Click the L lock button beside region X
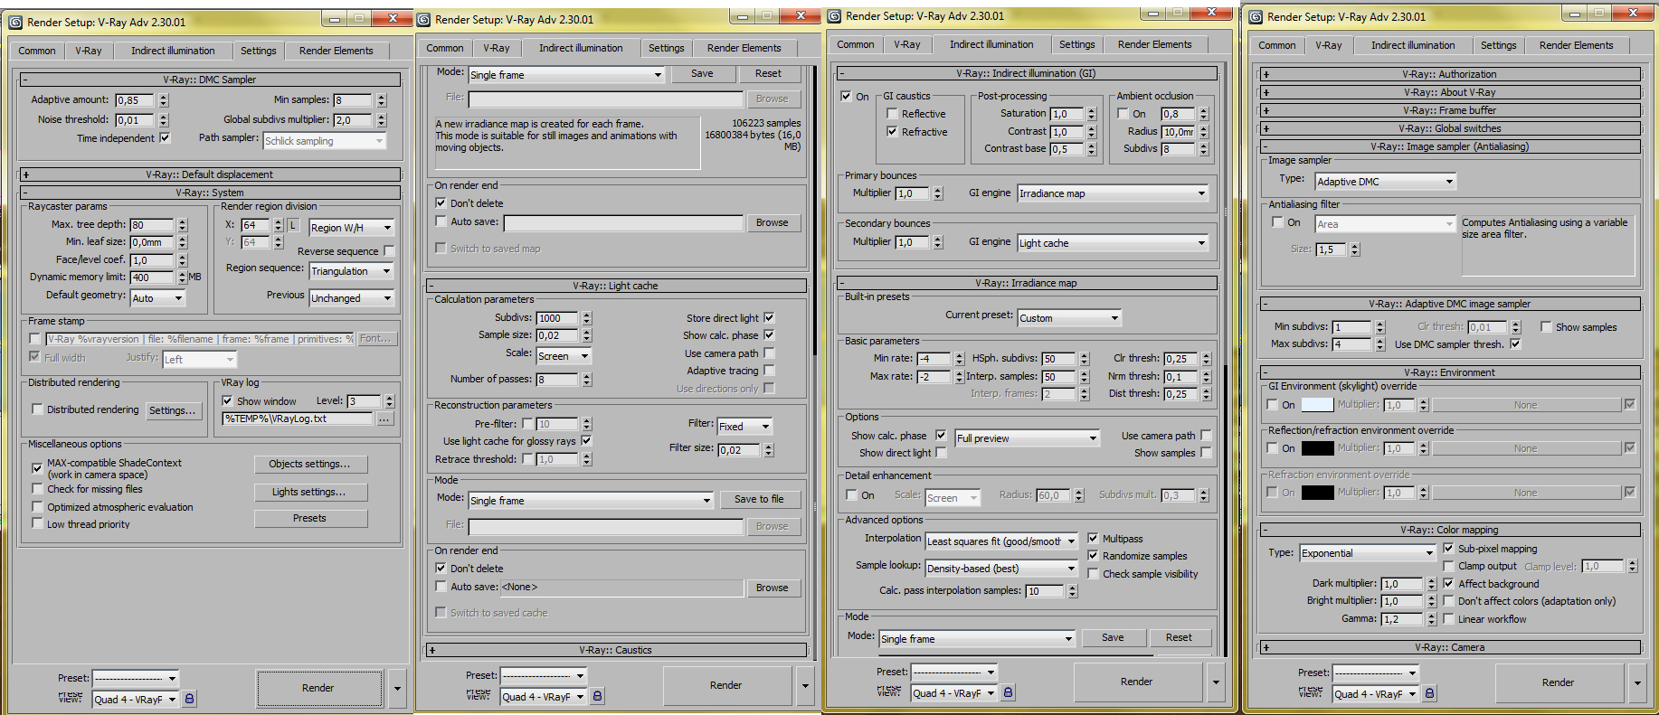The height and width of the screenshot is (715, 1659). pos(293,225)
